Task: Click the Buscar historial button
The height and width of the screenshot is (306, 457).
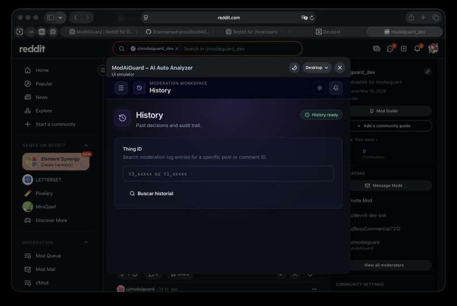Action: point(151,193)
